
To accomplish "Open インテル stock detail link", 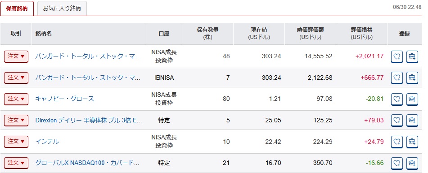I will 47,142.
